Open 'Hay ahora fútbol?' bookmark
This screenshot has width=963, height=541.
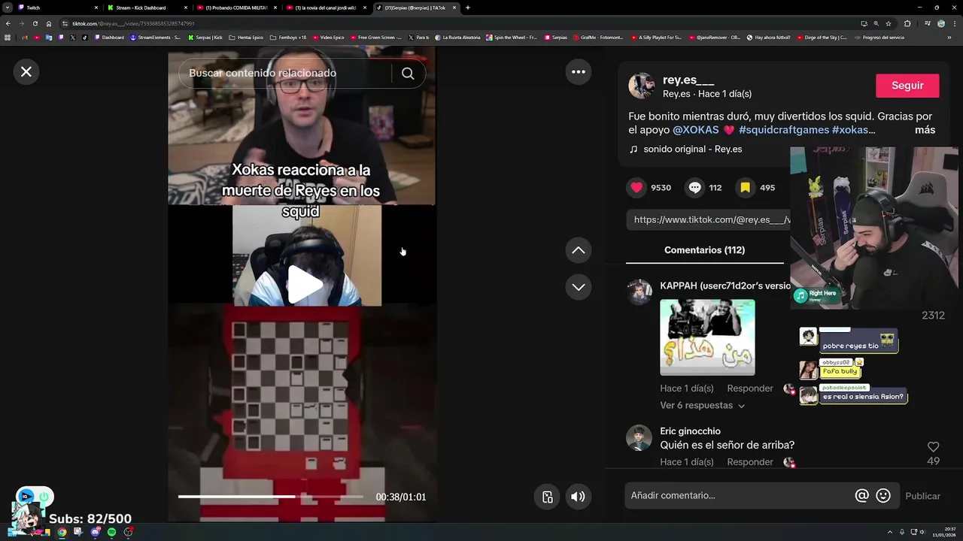(x=769, y=38)
